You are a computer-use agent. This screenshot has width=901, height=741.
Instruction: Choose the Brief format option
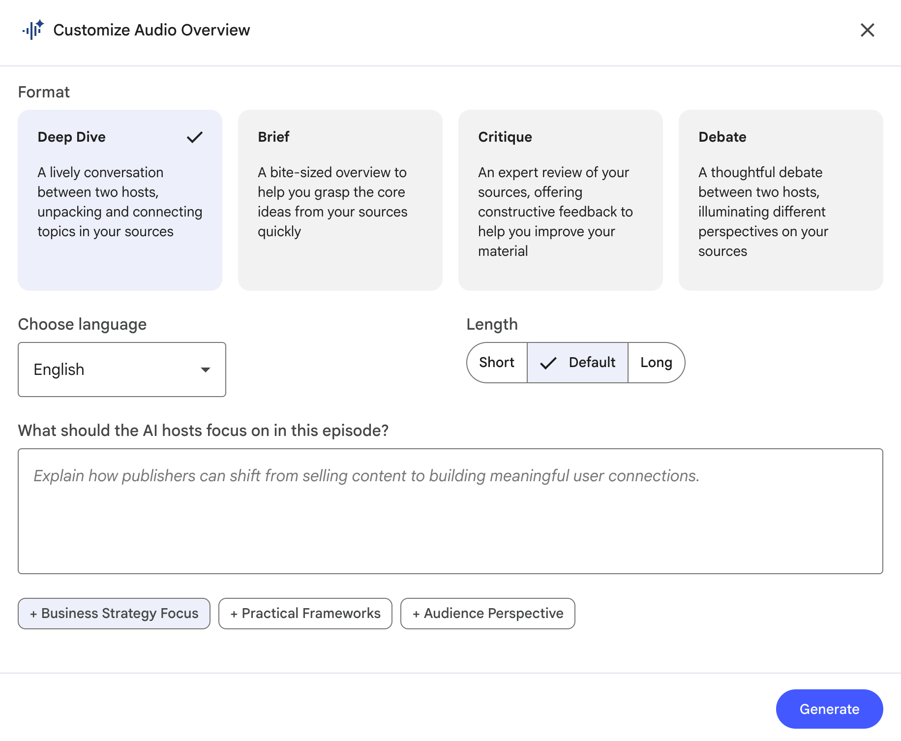(x=340, y=200)
